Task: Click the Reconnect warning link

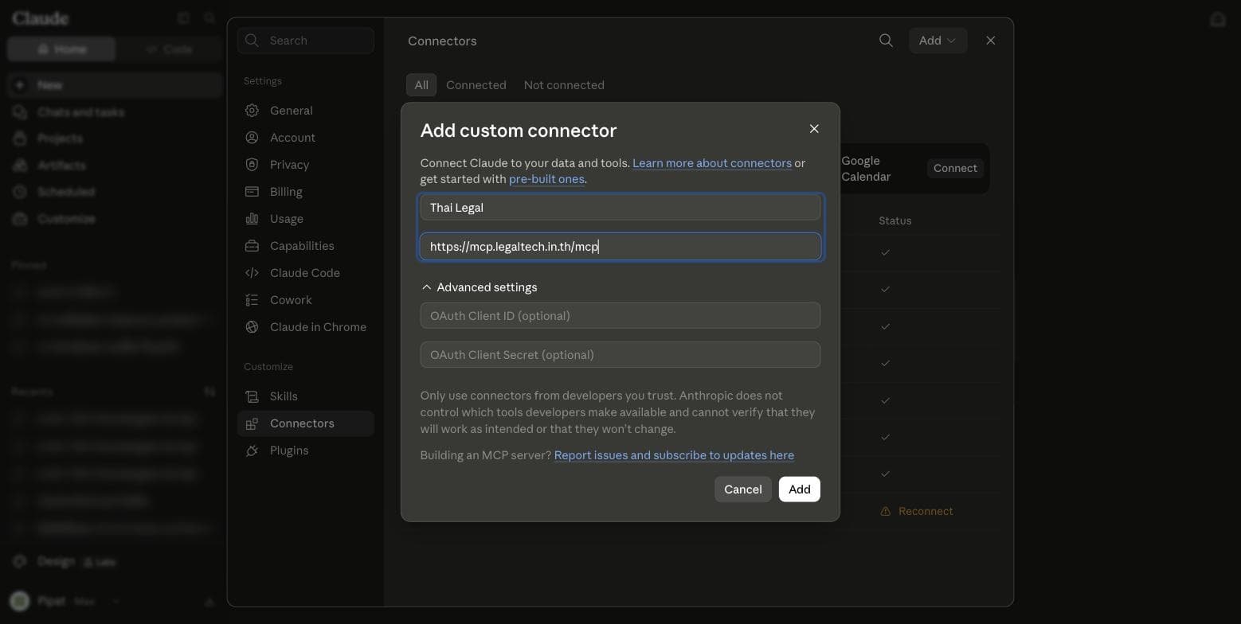Action: click(x=917, y=512)
